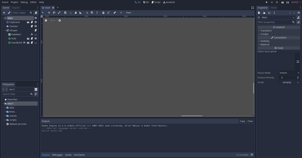The height and width of the screenshot is (158, 302).
Task: Switch to the Node tab beside Inspector
Action: pos(274,8)
